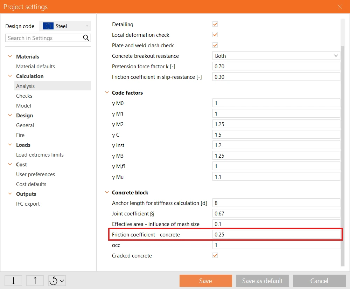
Task: Click the EU flag design code icon
Action: pyautogui.click(x=48, y=26)
